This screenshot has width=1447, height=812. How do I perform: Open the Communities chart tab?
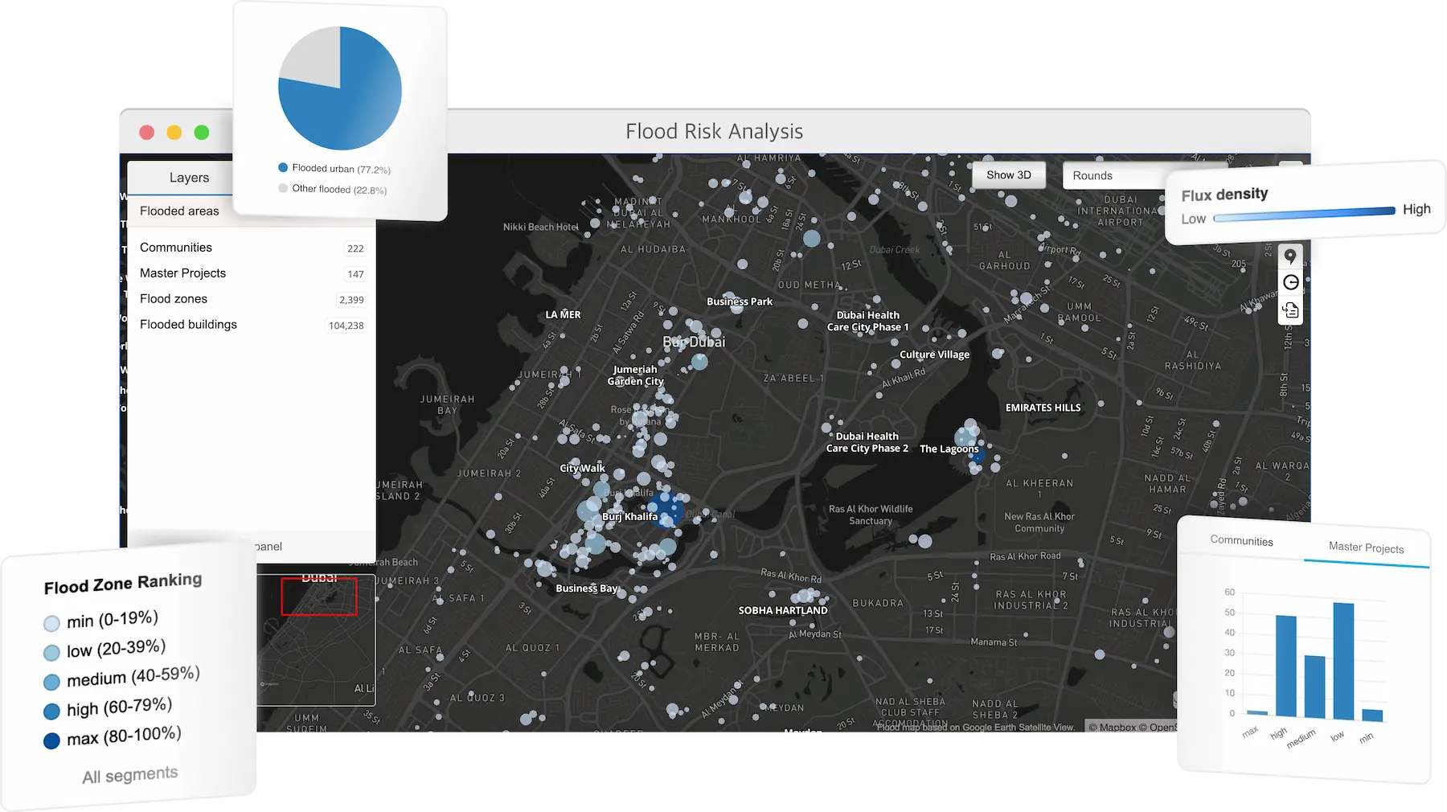point(1242,541)
